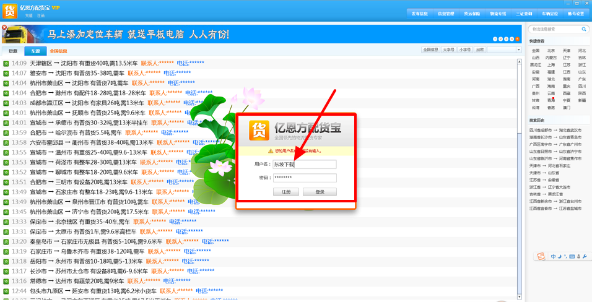This screenshot has width=592, height=302.
Task: Open 账号设置 menu
Action: coord(576,14)
